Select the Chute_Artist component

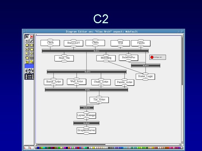click(x=101, y=82)
